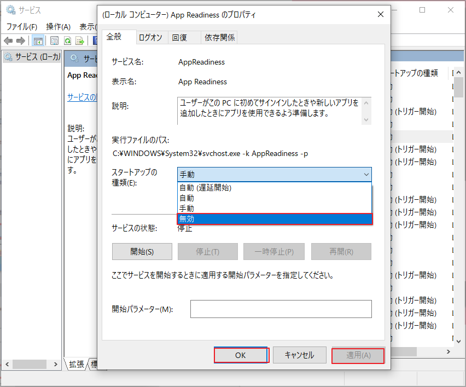
Task: Click the services list horizontal scroll-right arrow
Action: pos(448,352)
